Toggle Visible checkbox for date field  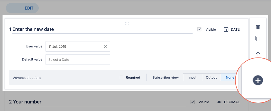pos(199,29)
